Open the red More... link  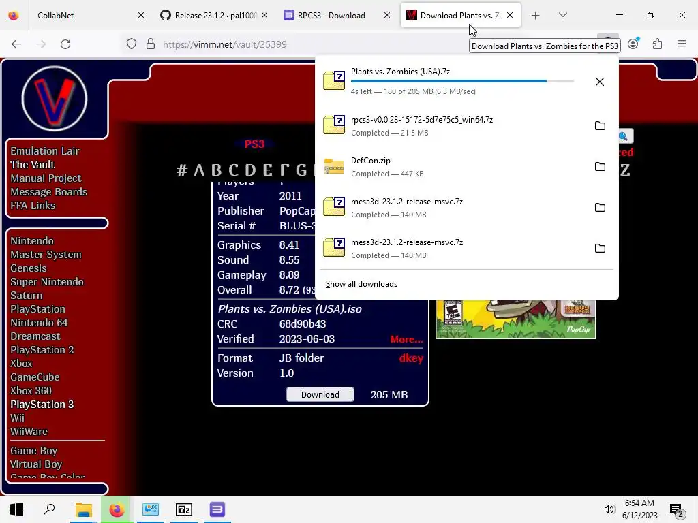[406, 339]
